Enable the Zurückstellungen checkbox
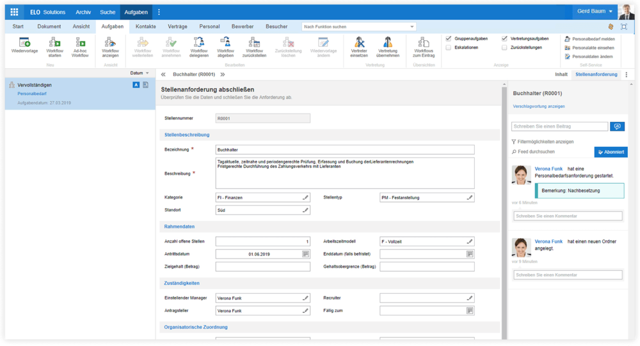Viewport: 640px width, 346px height. (505, 47)
